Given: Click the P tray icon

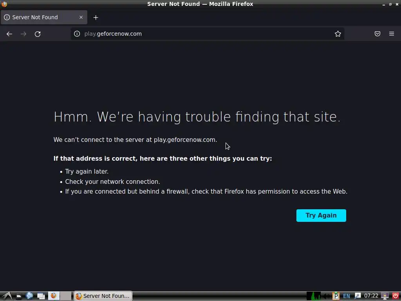Looking at the screenshot, I should point(336,296).
